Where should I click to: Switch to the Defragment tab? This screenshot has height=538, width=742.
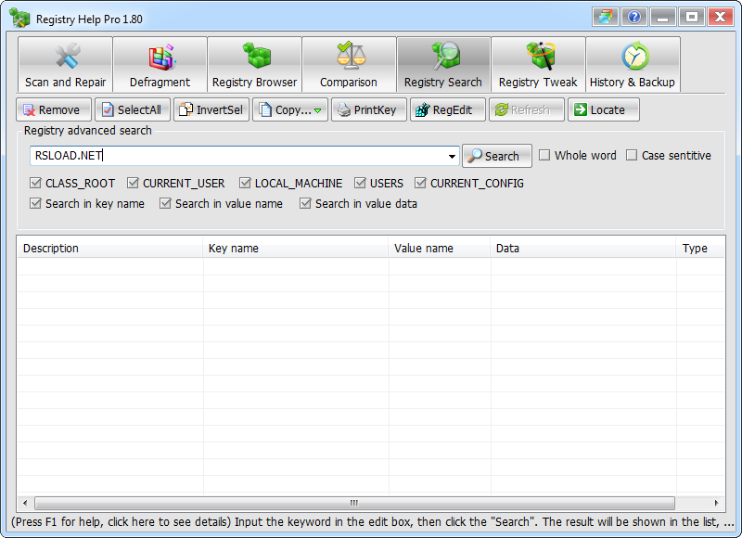[x=160, y=64]
